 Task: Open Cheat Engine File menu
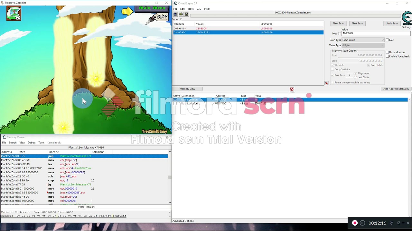pyautogui.click(x=175, y=9)
